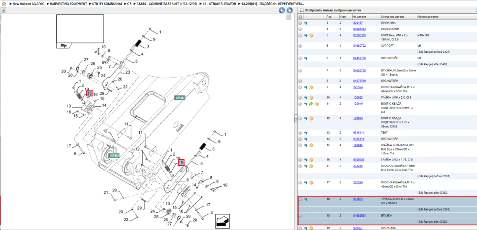Select callout 23 in the diagram

click(x=127, y=72)
